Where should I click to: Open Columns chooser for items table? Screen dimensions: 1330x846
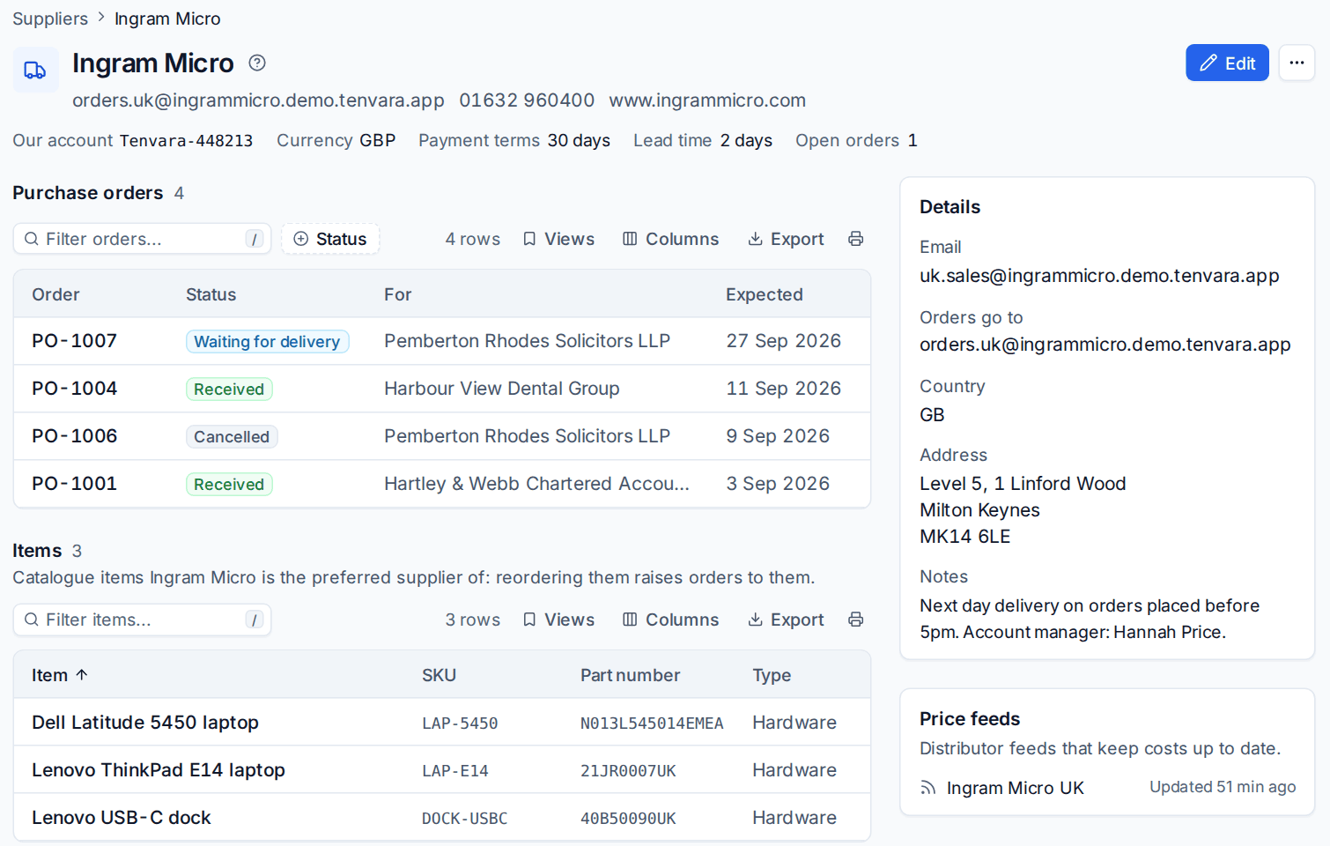pos(671,620)
